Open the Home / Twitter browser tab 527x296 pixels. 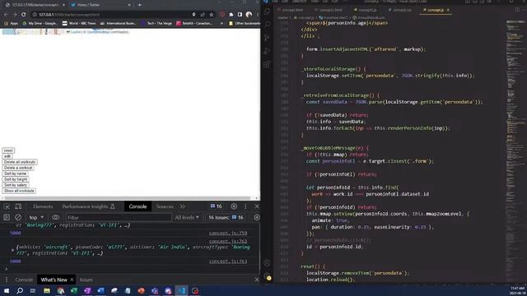(x=100, y=5)
